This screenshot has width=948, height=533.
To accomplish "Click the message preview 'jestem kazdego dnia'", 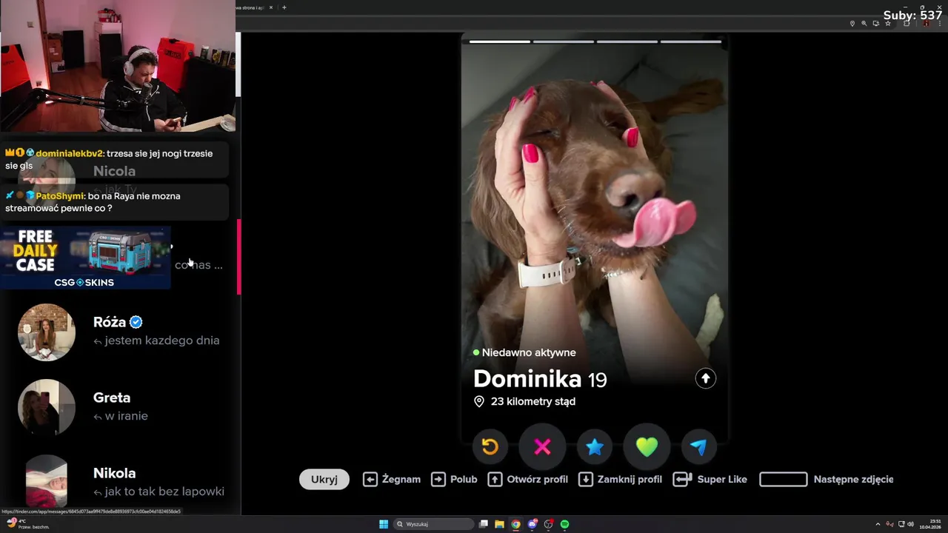I will coord(162,341).
